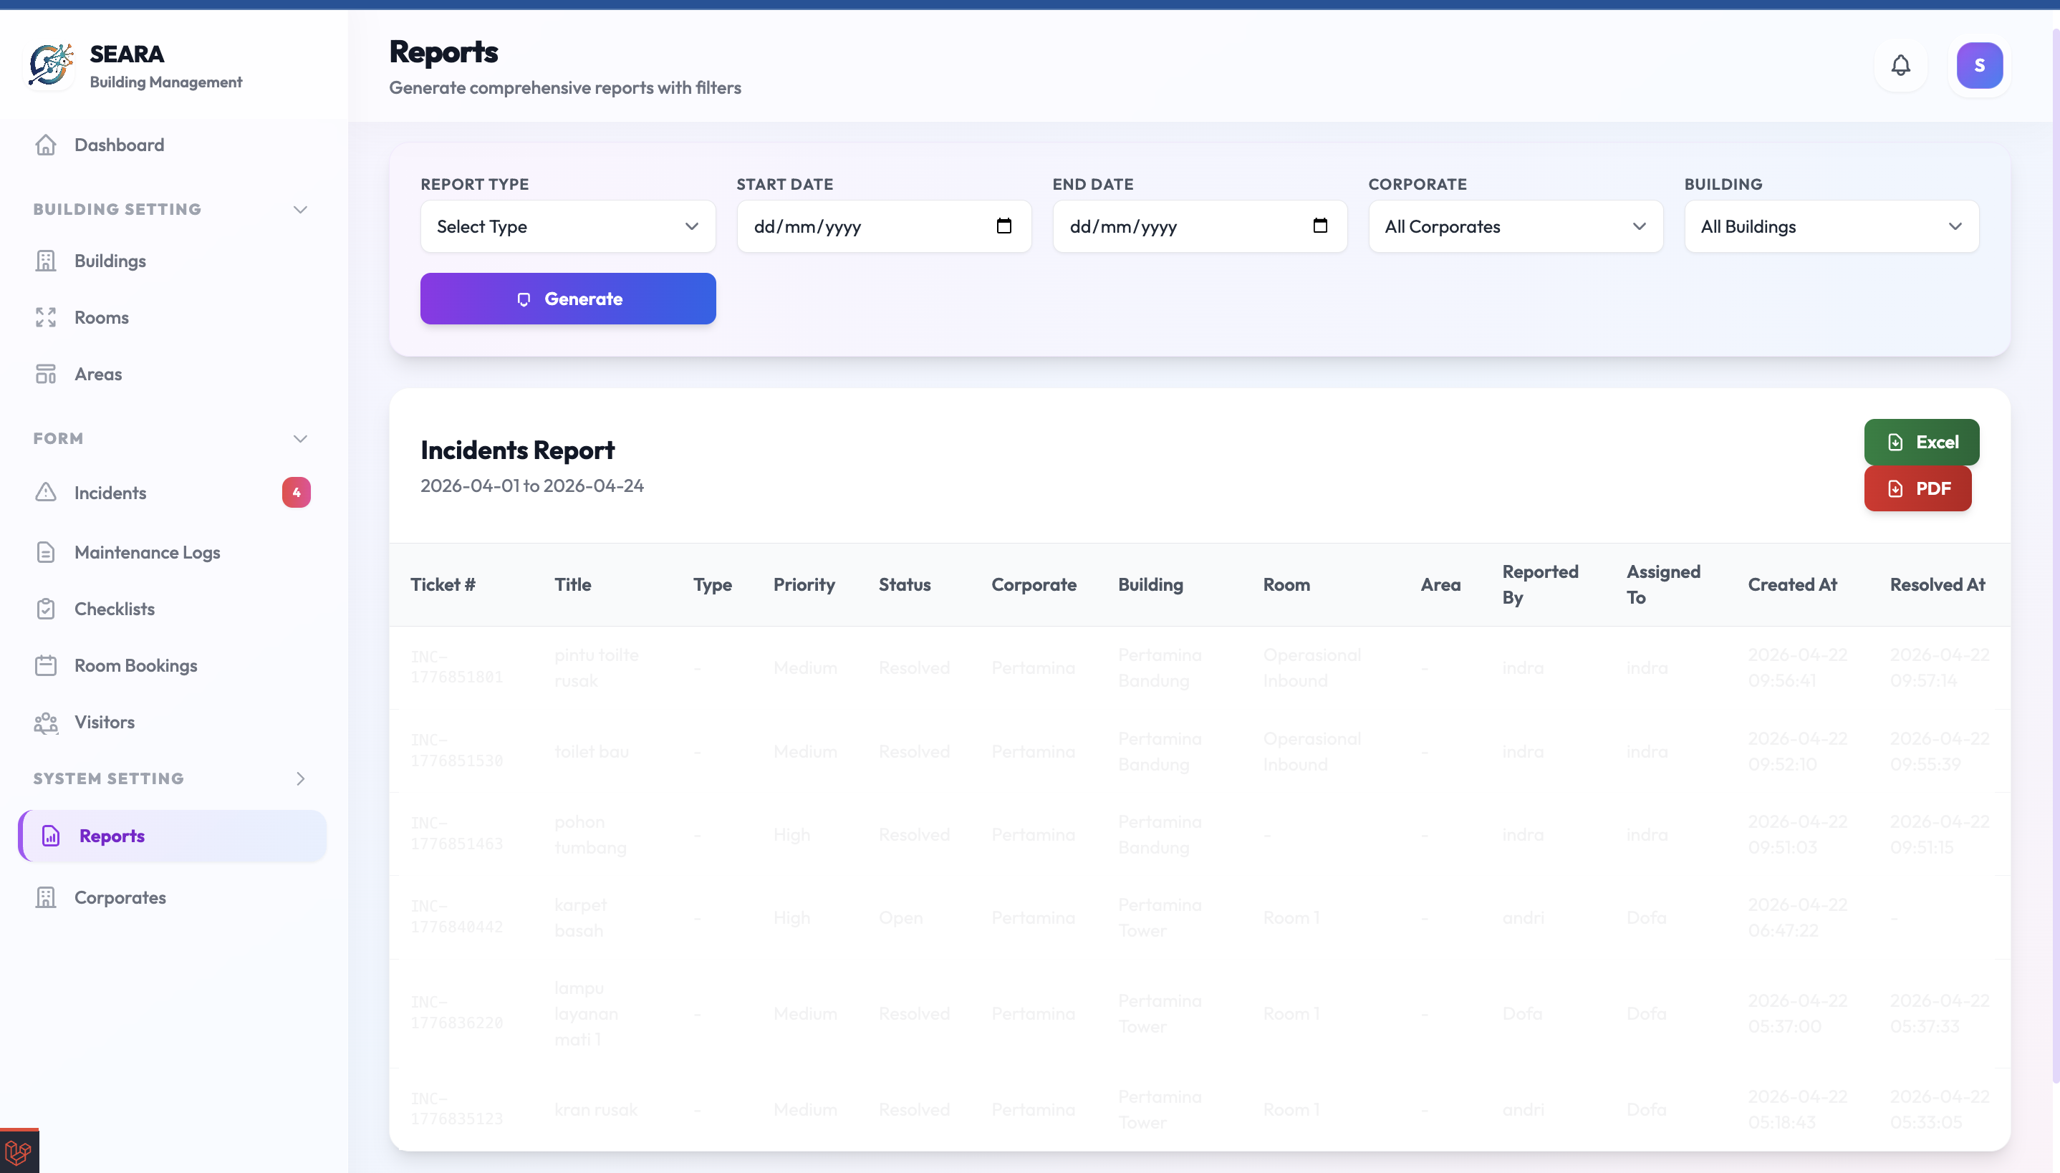Open the notifications bell

(x=1900, y=65)
